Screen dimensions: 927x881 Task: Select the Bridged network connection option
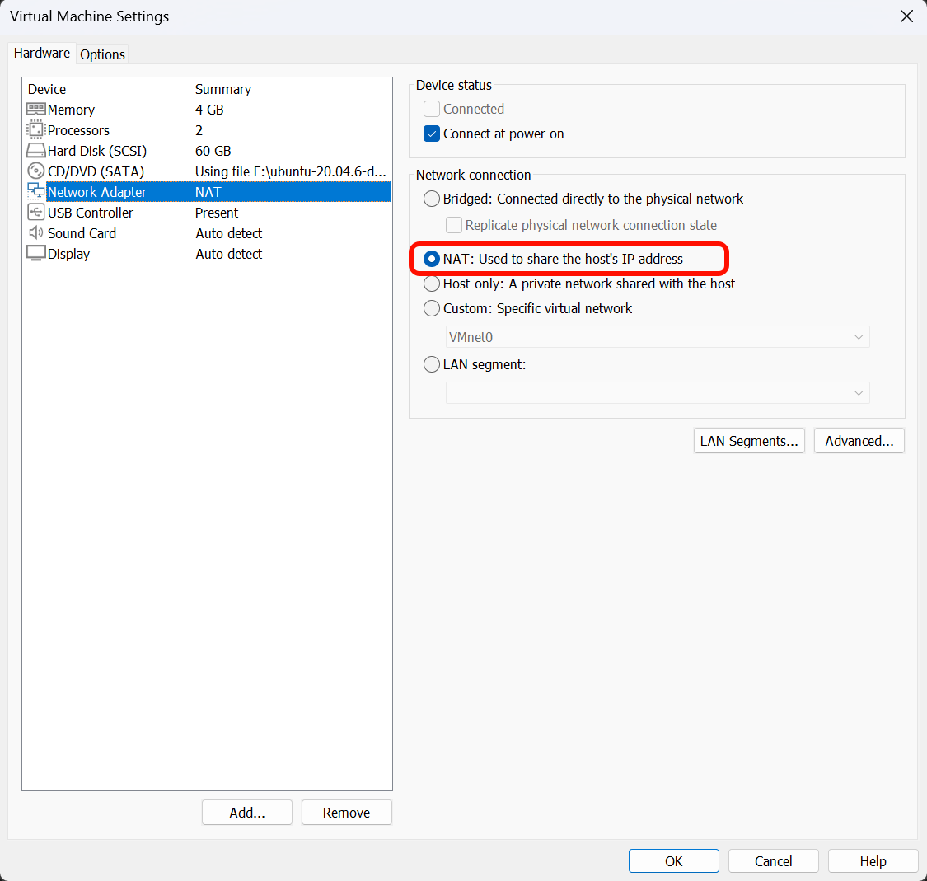click(x=432, y=199)
